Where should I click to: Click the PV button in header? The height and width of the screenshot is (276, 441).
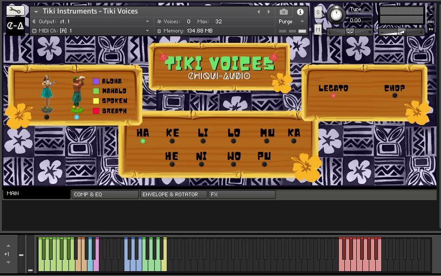click(x=431, y=29)
